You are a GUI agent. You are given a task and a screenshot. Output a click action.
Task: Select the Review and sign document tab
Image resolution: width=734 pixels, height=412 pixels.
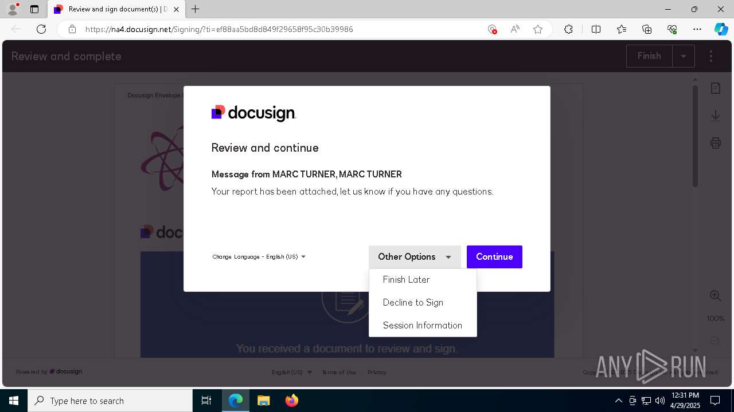point(115,9)
